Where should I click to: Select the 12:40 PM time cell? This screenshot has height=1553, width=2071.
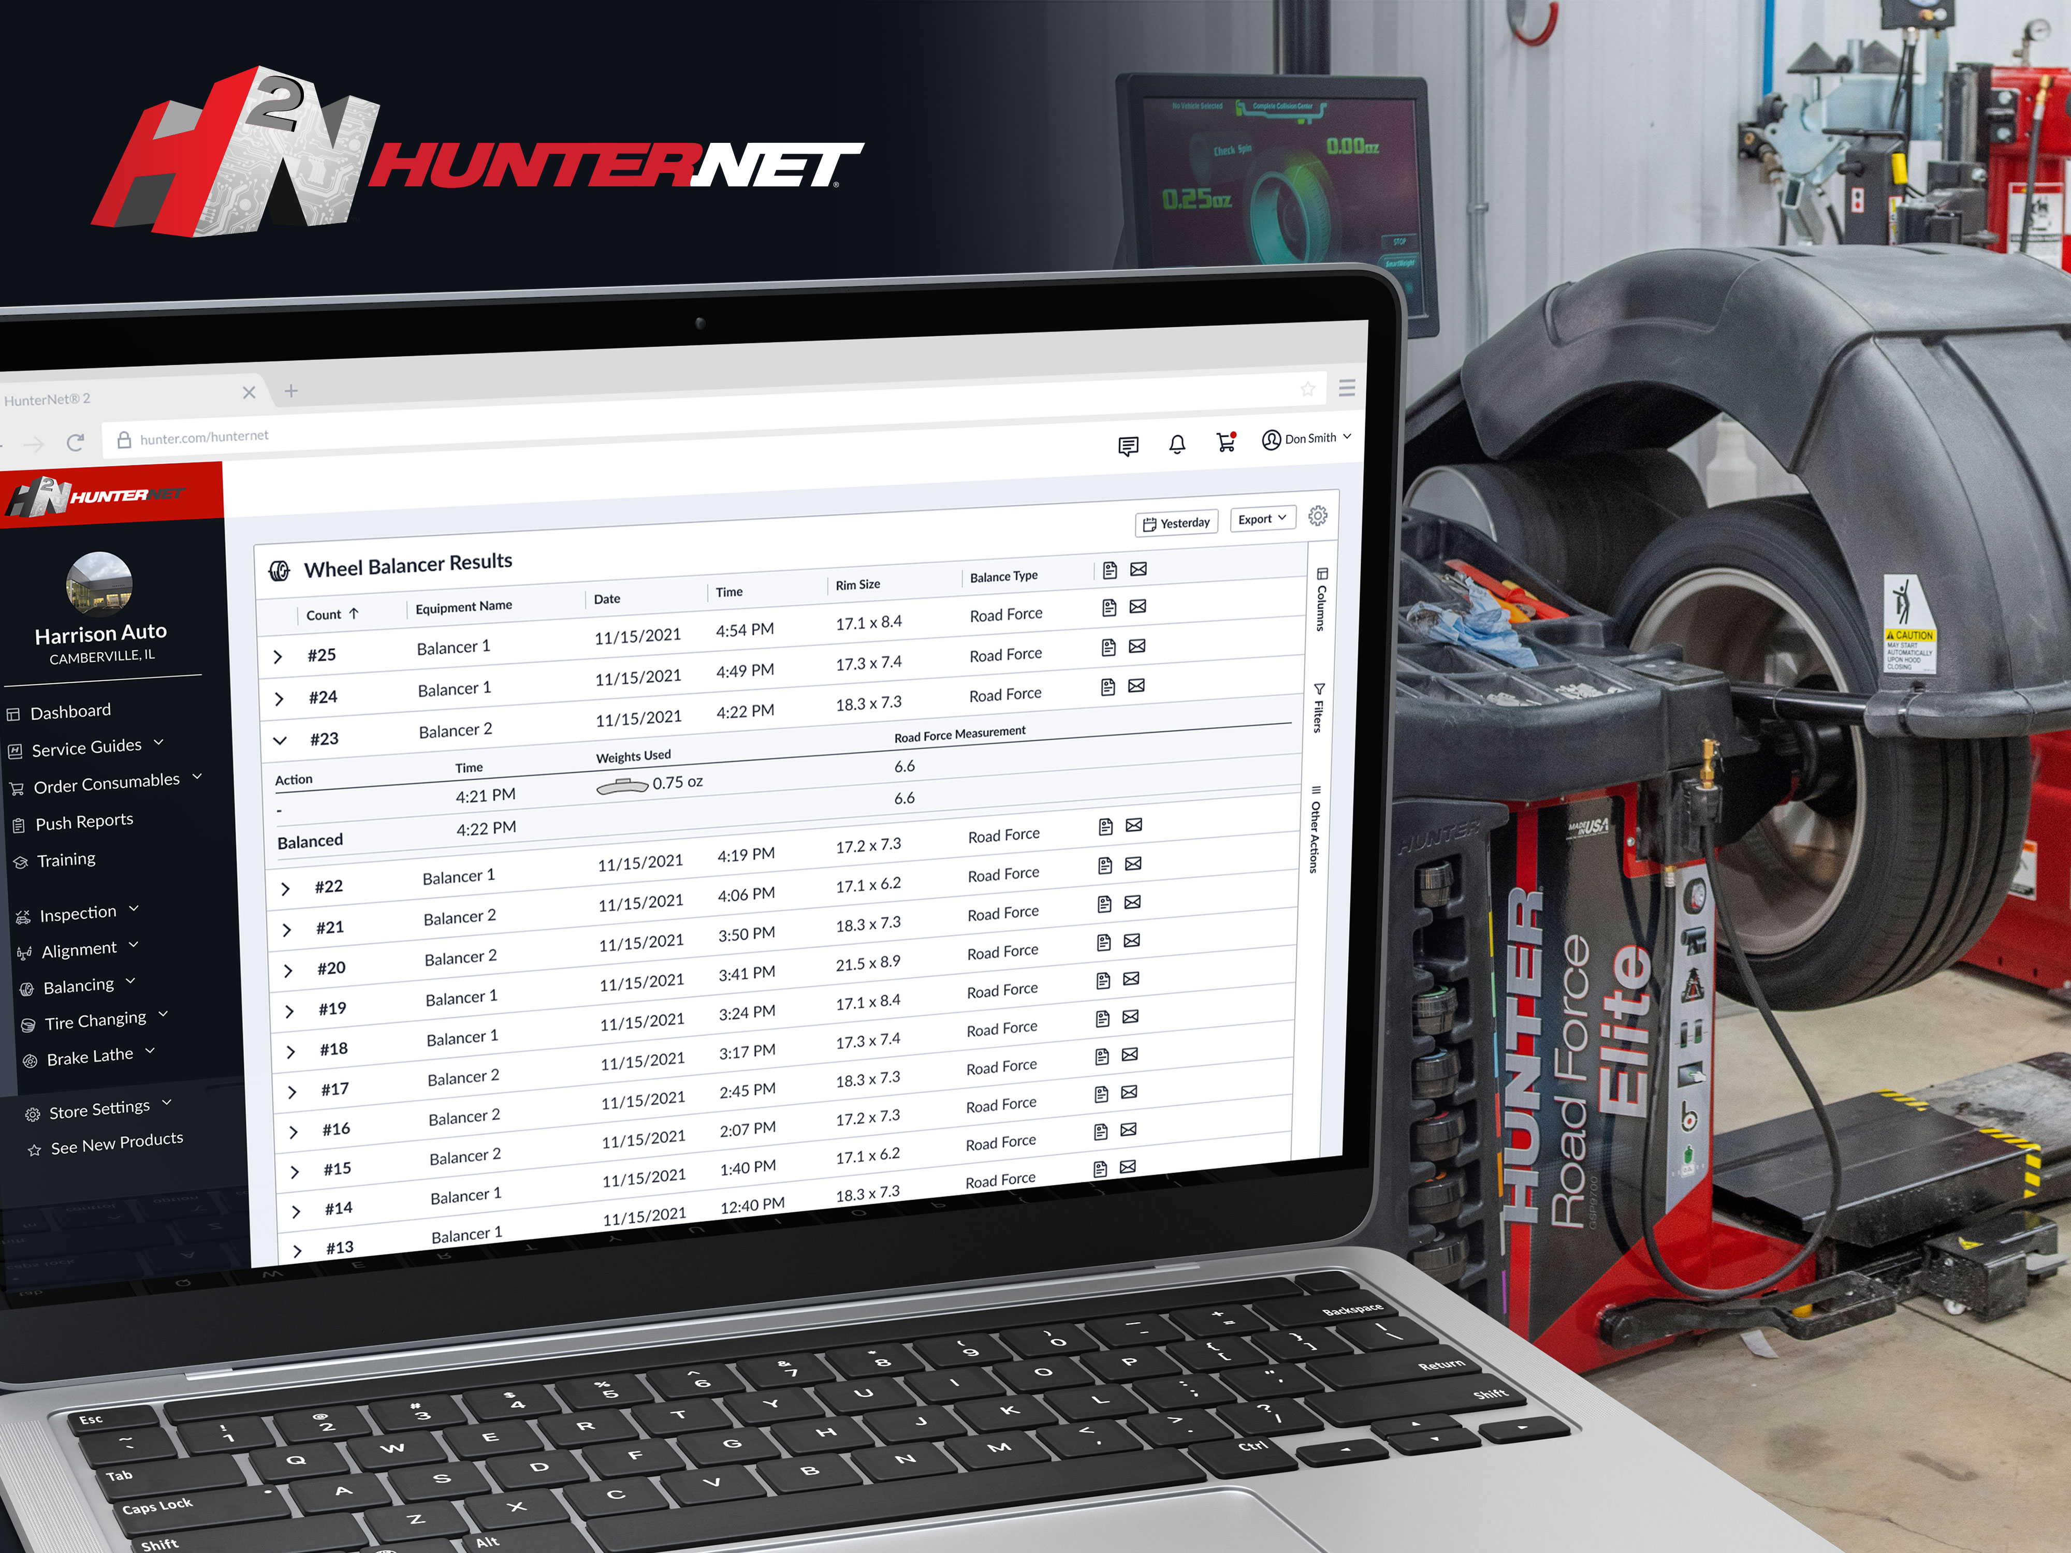tap(752, 1206)
